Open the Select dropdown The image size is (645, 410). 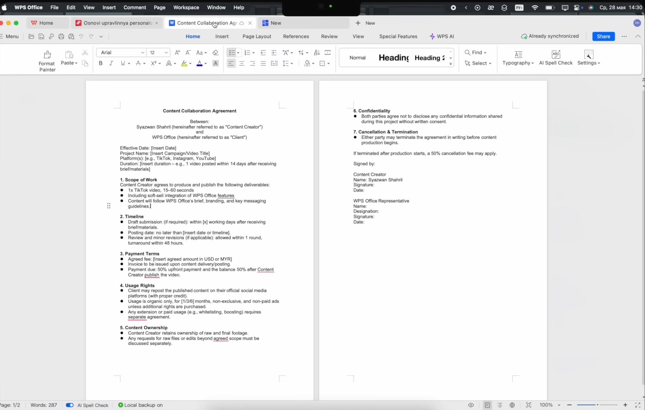(478, 63)
